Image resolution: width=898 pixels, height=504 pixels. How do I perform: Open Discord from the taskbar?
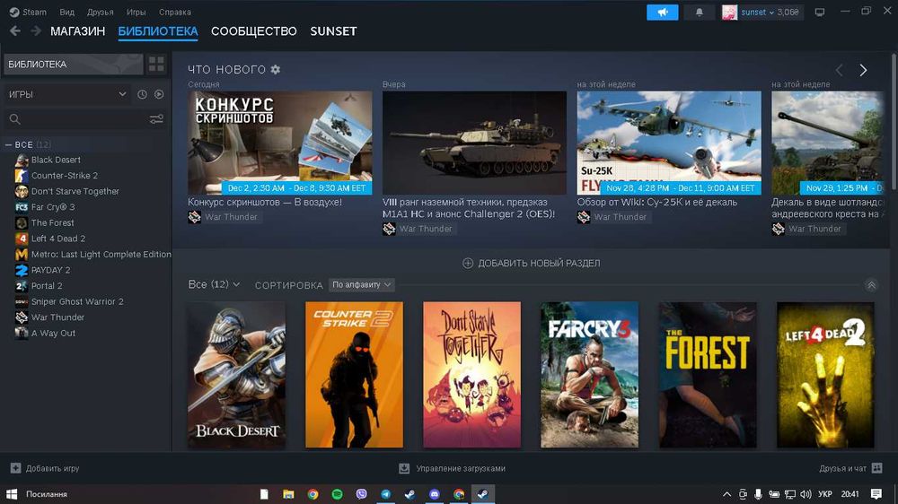[434, 494]
